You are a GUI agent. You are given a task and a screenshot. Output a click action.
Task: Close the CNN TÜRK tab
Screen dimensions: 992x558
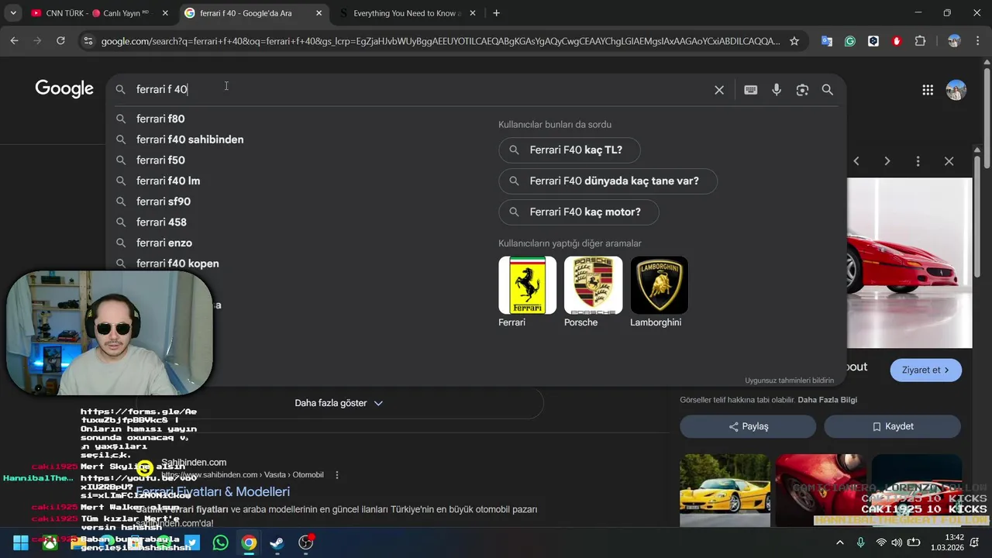(165, 13)
